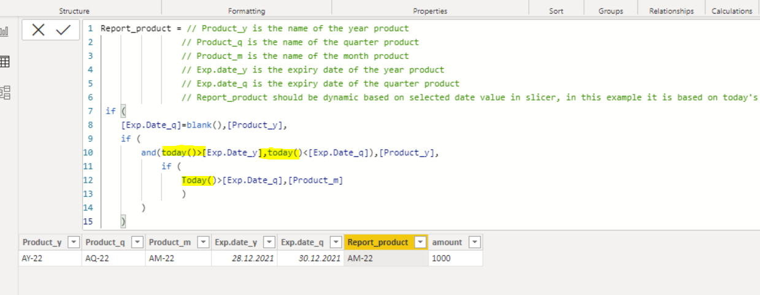The width and height of the screenshot is (760, 295).
Task: Cancel the formula with the X icon
Action: coord(38,30)
